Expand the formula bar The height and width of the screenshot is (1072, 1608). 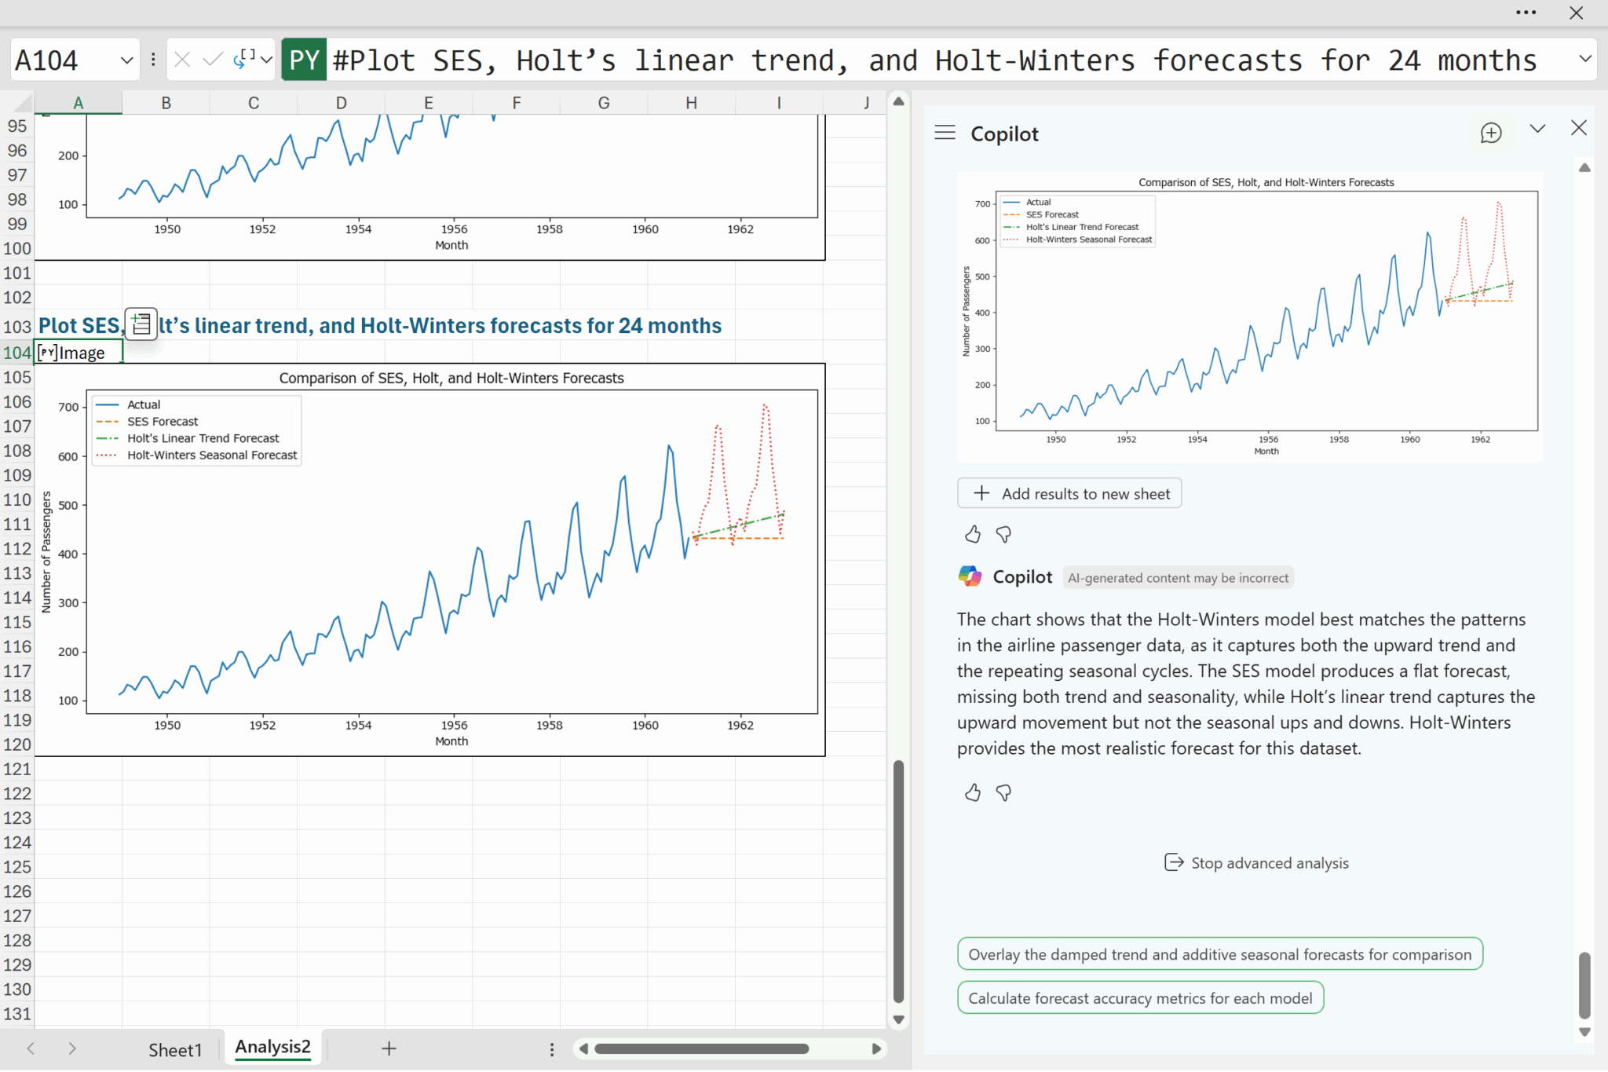[1584, 59]
